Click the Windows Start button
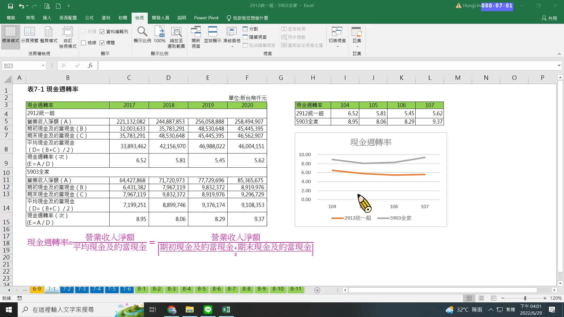This screenshot has height=317, width=564. pyautogui.click(x=9, y=310)
